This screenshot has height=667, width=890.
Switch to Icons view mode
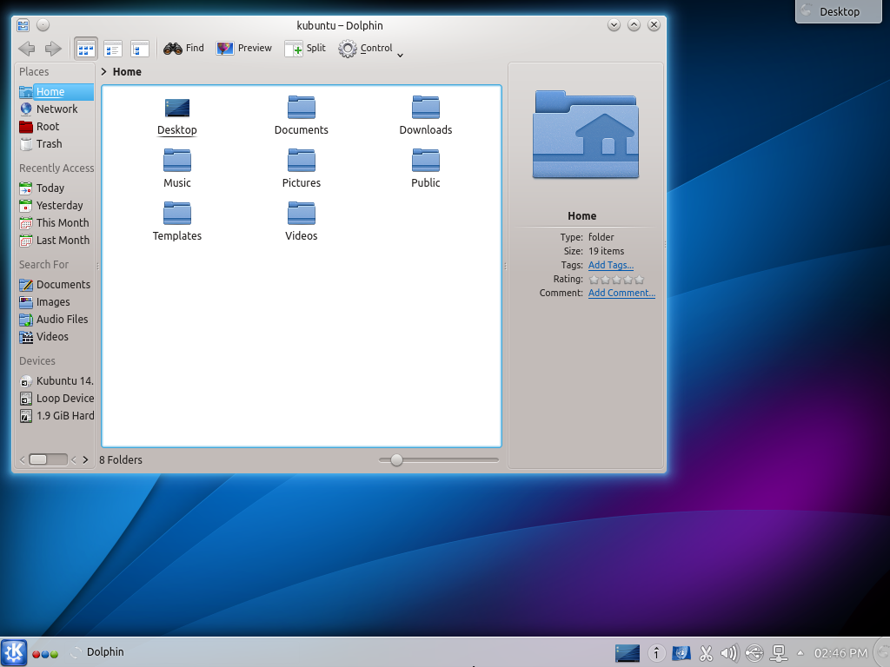(86, 49)
